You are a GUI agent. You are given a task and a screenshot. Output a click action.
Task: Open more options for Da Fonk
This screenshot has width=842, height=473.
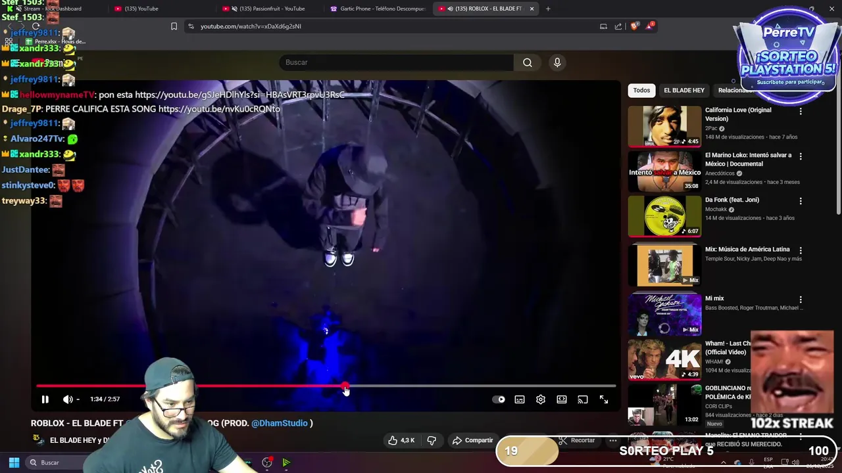(801, 201)
